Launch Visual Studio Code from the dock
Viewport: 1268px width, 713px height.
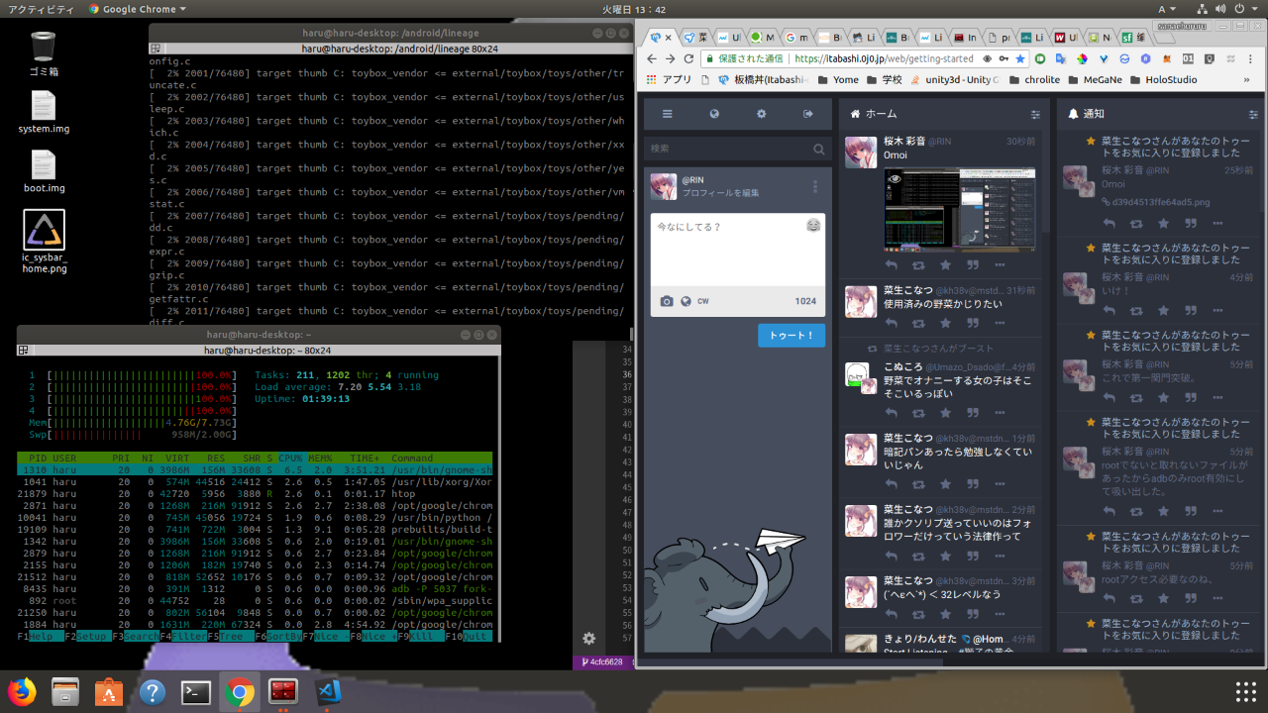pos(328,691)
